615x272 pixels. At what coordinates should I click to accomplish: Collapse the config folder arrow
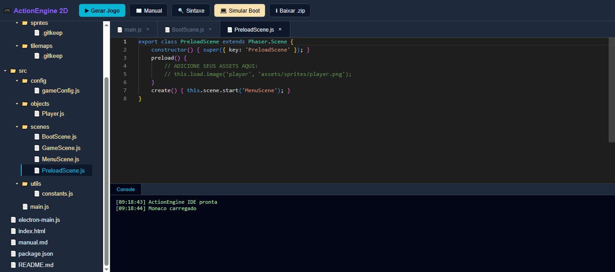click(17, 80)
